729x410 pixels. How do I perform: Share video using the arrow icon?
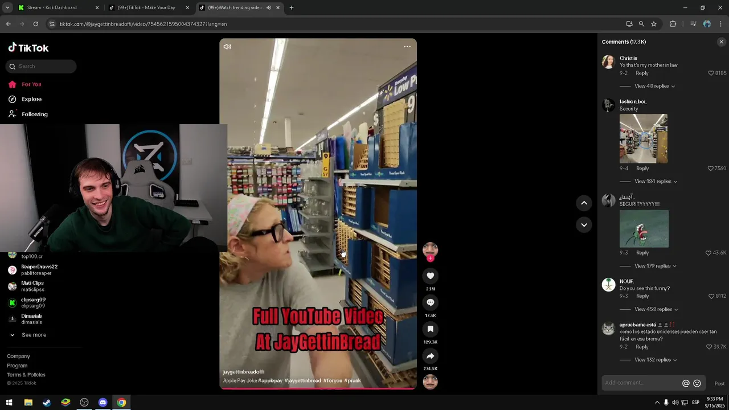[x=430, y=356]
